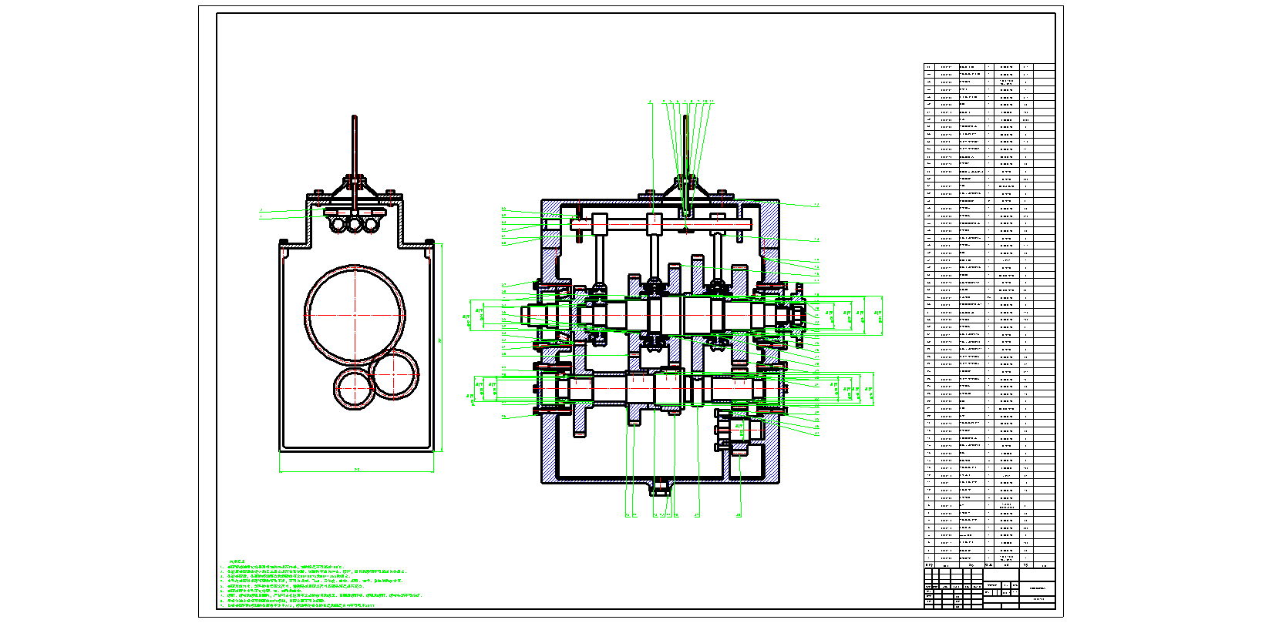Click the technical notes text at the bottom left
The height and width of the screenshot is (623, 1262).
[324, 585]
